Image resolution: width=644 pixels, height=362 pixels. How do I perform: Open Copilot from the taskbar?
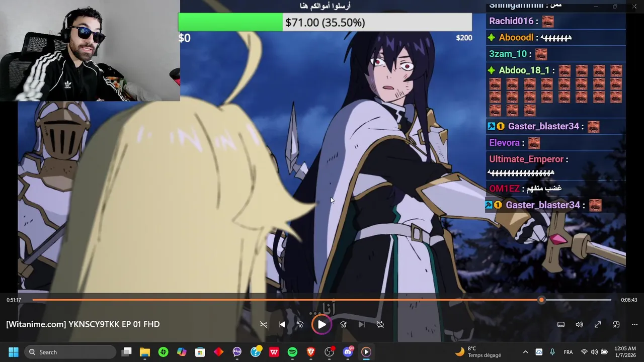[182, 352]
